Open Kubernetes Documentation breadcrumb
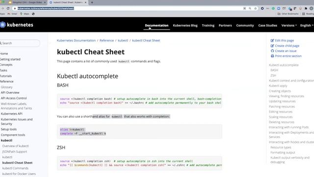314x177 pixels. (x=76, y=40)
